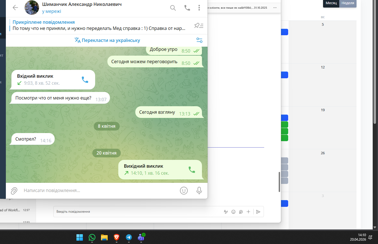Click the message "Посмотри что от меня нужно еще?"
Image resolution: width=378 pixels, height=244 pixels.
pos(60,98)
